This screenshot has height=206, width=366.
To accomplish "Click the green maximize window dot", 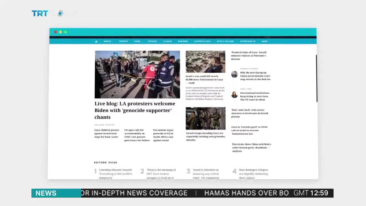I will (x=65, y=32).
